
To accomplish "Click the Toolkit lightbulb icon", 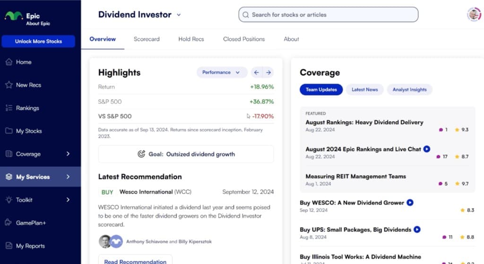I will point(9,200).
